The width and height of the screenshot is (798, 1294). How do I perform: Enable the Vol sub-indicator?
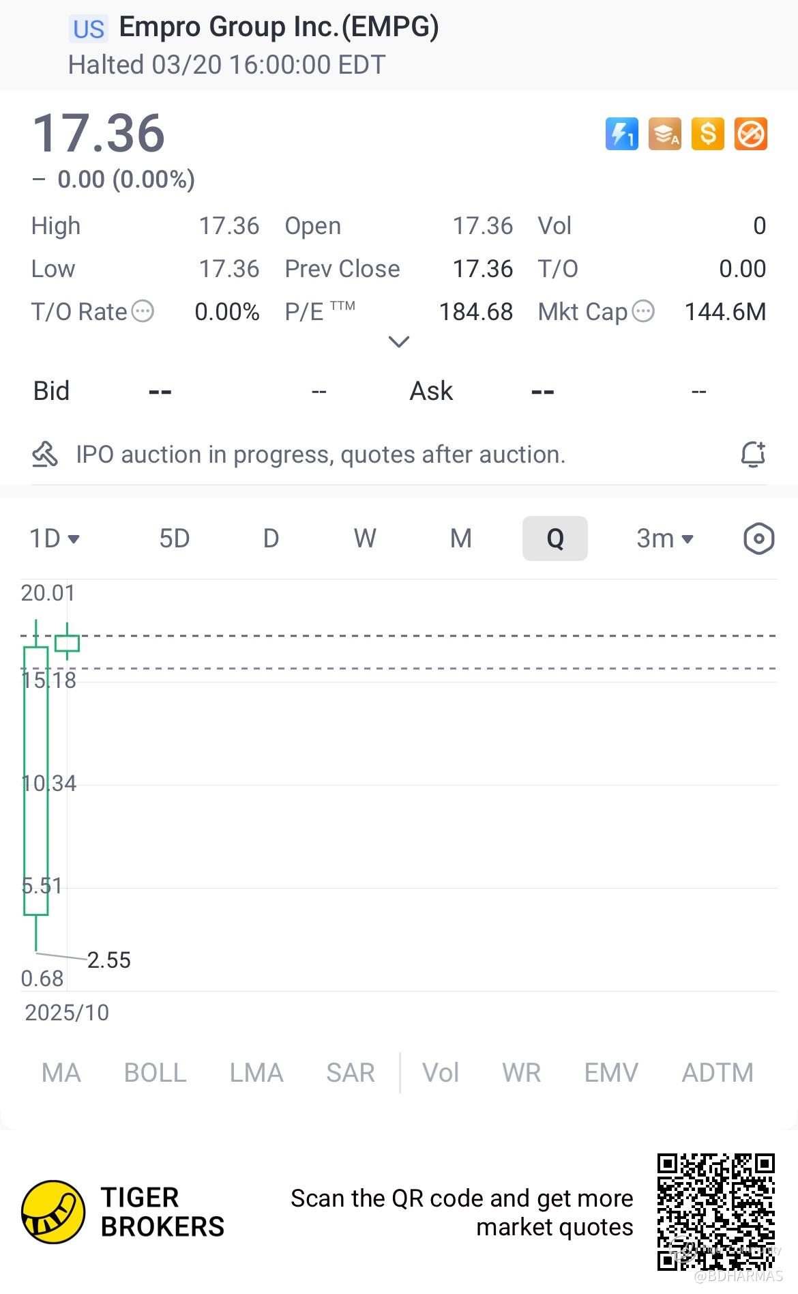[x=441, y=1073]
